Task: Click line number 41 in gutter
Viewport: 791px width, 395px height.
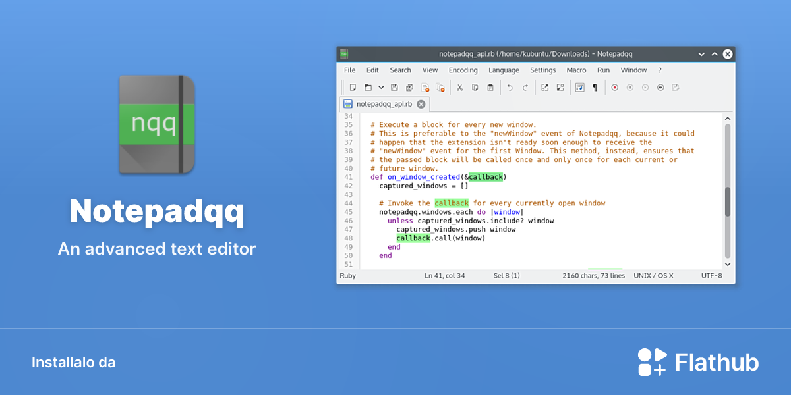Action: [x=348, y=177]
